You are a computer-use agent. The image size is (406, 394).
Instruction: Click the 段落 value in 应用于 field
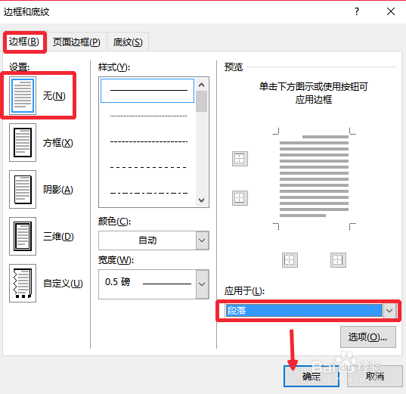[304, 311]
